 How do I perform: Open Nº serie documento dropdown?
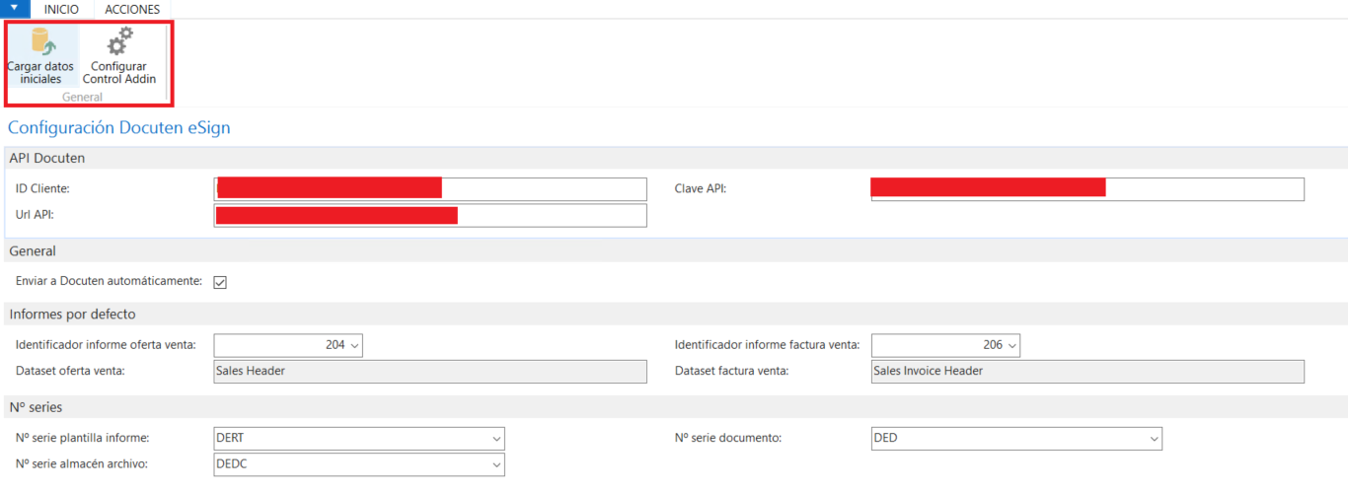1154,439
